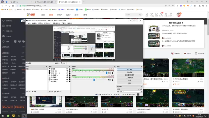
Task: Open 今天不休假的直播间 stream thumbnail
Action: 188,68
